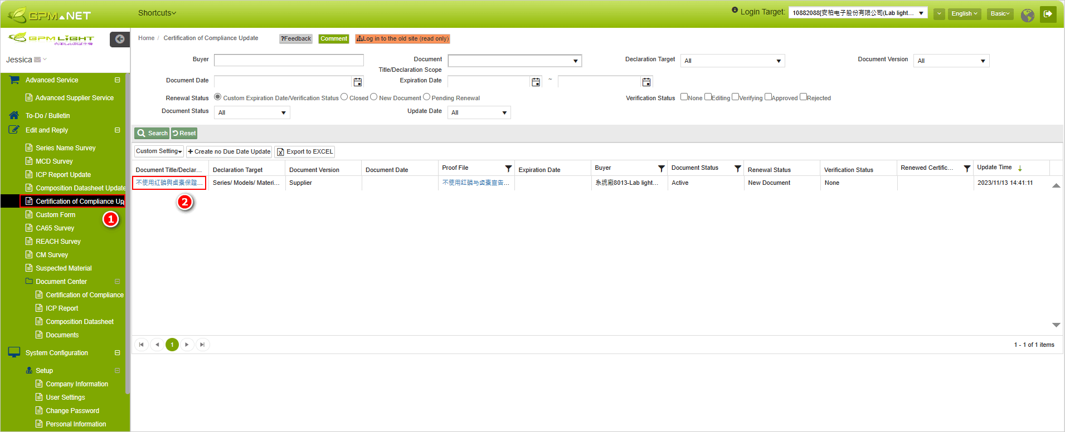
Task: Select Custom Expiration Date/Verification Status radio
Action: 218,97
